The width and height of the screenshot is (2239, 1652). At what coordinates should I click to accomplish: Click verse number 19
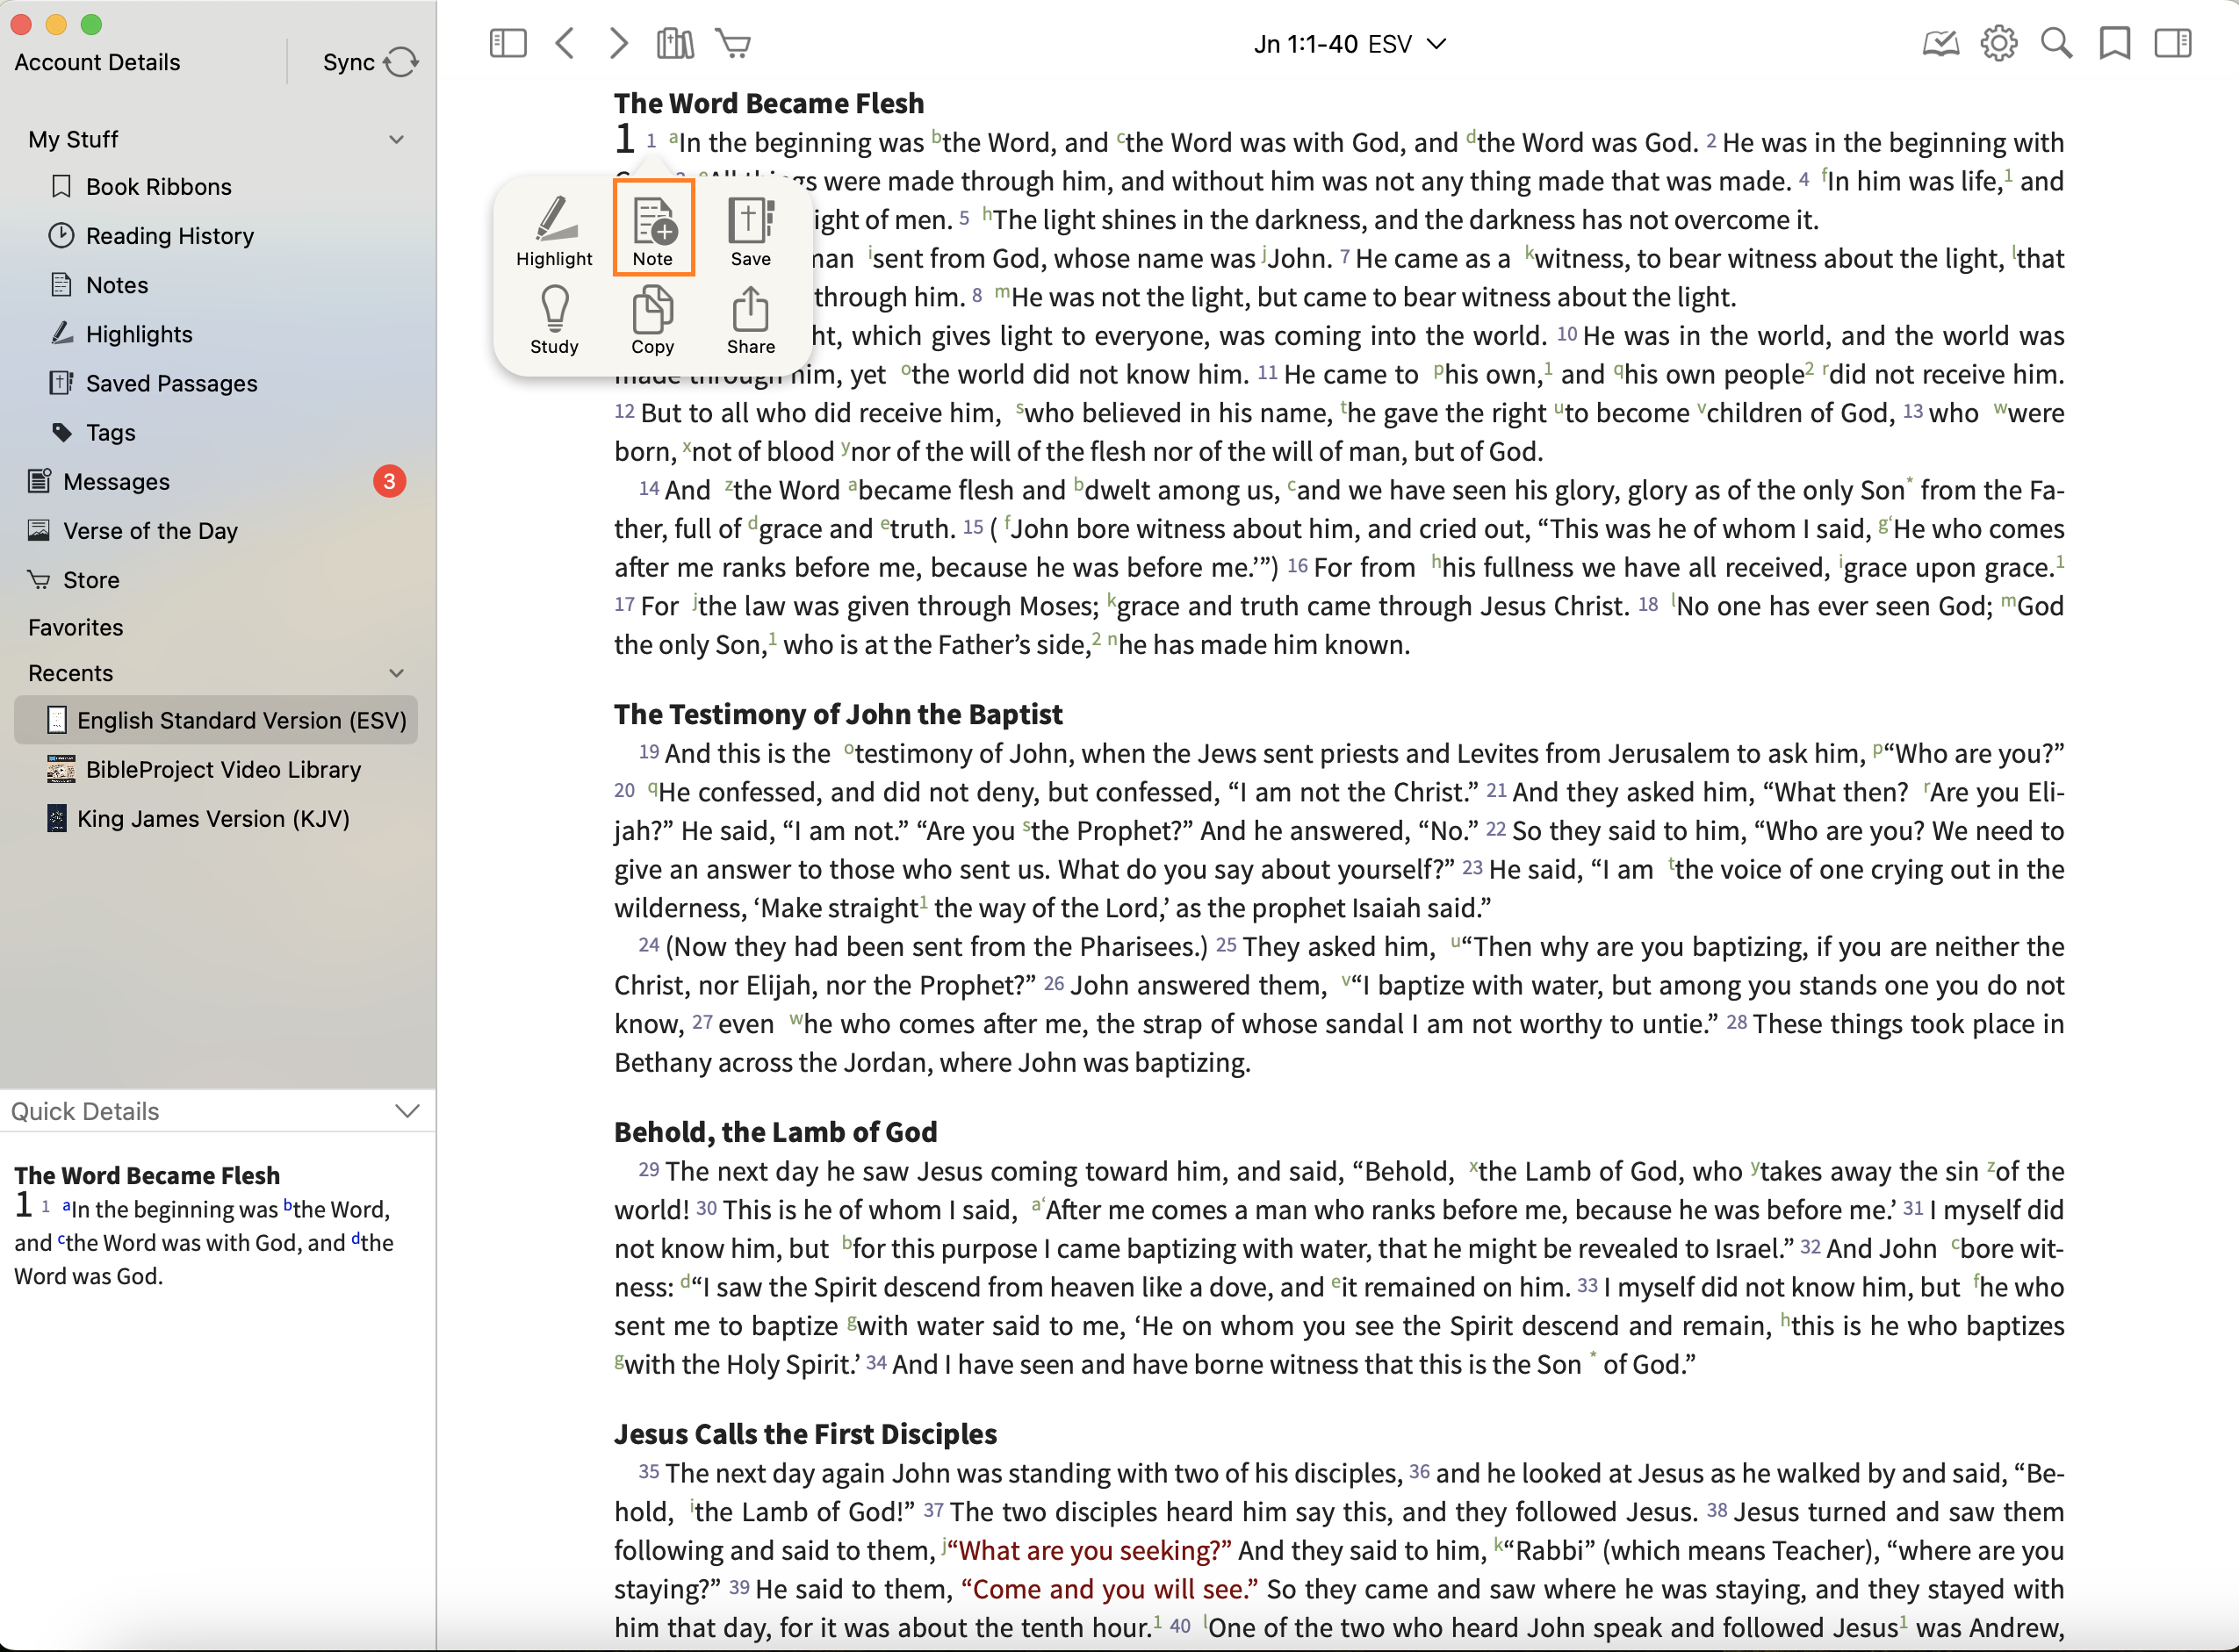pos(649,751)
